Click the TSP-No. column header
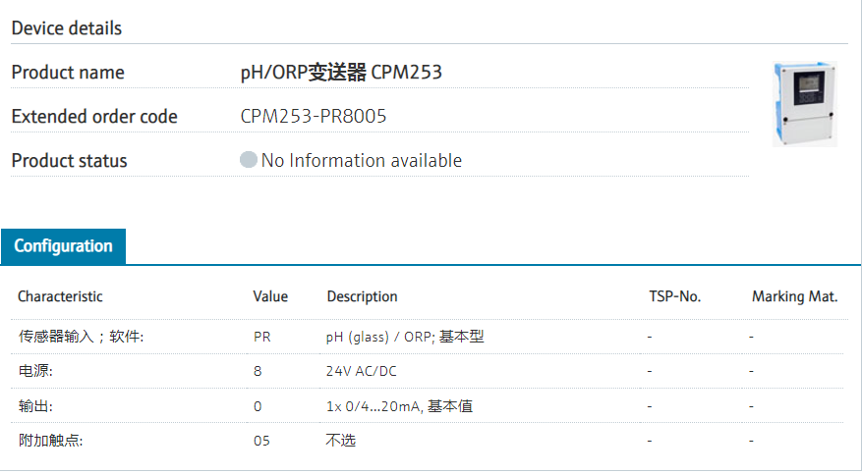 (x=674, y=296)
